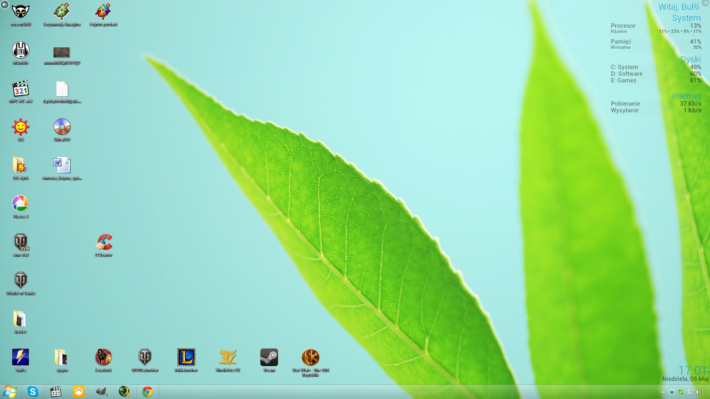The width and height of the screenshot is (710, 399).
Task: Select the GG dysk folder icon
Action: coord(21,168)
